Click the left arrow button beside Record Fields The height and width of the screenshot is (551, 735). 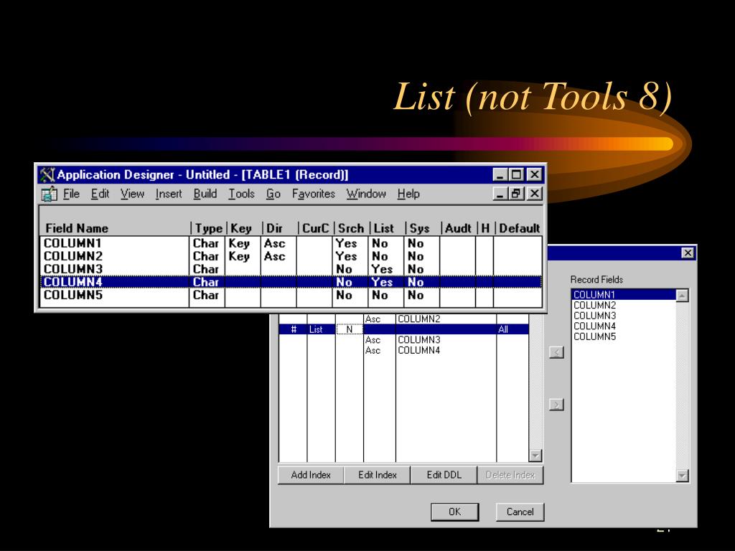[556, 352]
